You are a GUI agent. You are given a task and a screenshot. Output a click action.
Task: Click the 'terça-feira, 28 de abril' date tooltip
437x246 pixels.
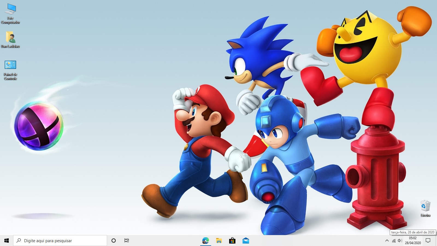pos(413,232)
